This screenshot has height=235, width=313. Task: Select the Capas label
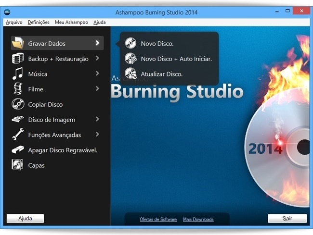[36, 165]
